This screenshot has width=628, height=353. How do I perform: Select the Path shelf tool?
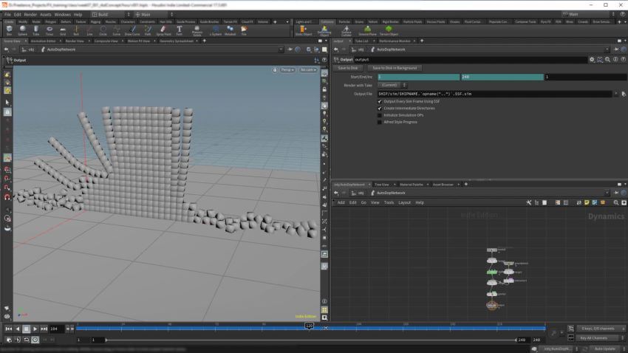148,30
